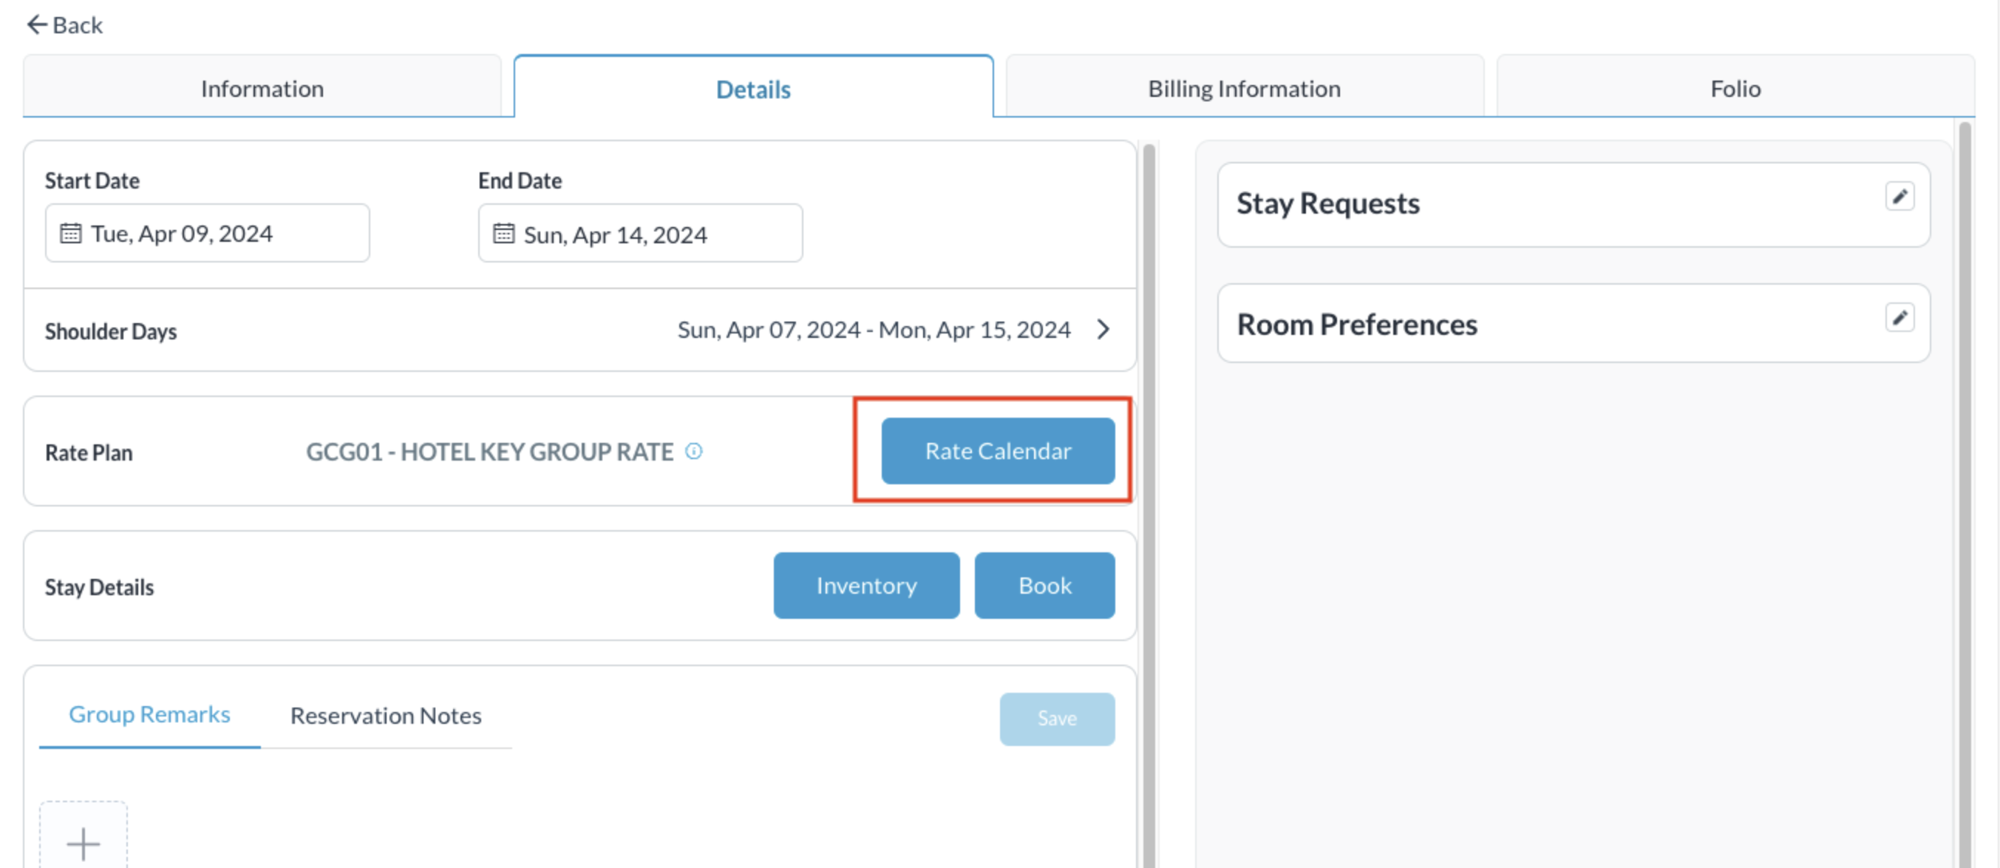The width and height of the screenshot is (2000, 868).
Task: Click the Start Date calendar icon
Action: click(x=71, y=233)
